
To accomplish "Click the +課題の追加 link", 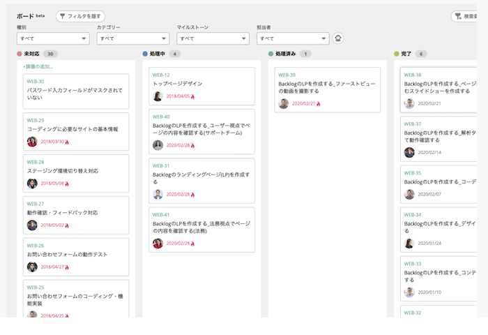I will click(x=38, y=66).
